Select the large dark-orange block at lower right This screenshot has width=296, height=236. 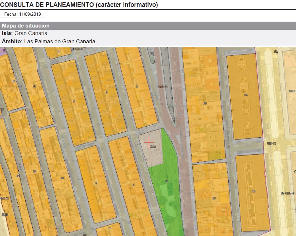tap(252, 192)
